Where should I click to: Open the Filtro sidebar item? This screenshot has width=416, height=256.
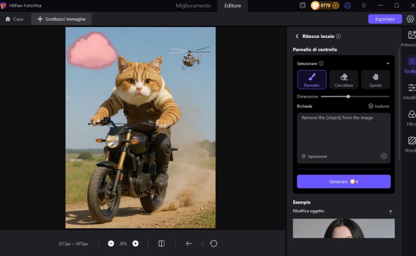tap(411, 118)
